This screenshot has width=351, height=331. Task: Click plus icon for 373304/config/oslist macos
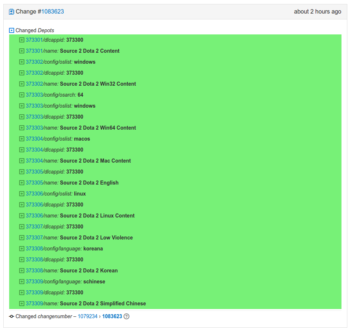coord(22,139)
